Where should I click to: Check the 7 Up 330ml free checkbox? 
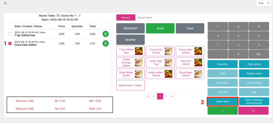[x=10, y=34]
